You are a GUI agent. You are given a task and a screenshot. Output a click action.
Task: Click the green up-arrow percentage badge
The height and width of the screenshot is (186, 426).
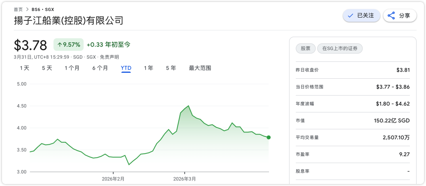69,45
